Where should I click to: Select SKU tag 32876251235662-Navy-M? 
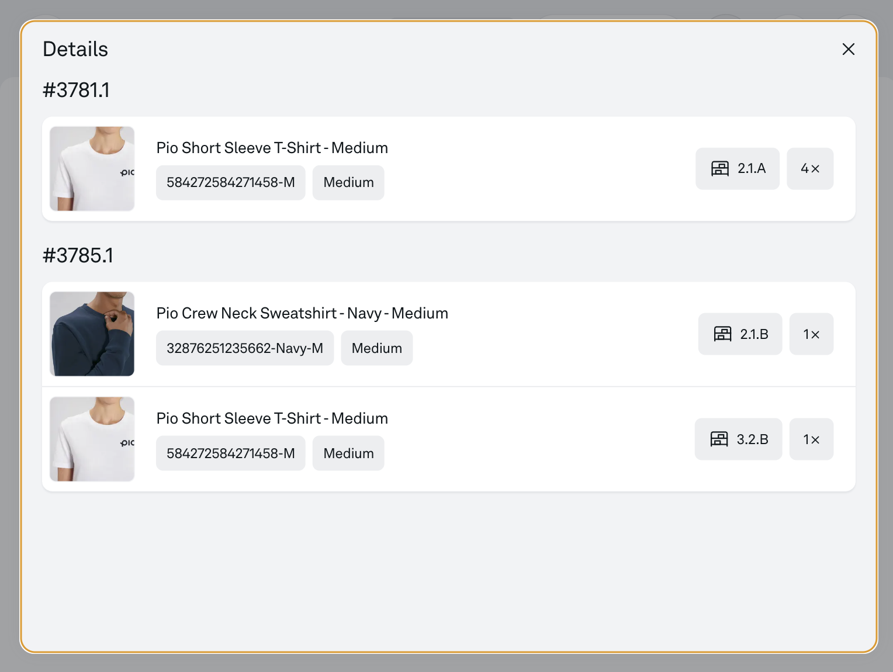point(244,348)
